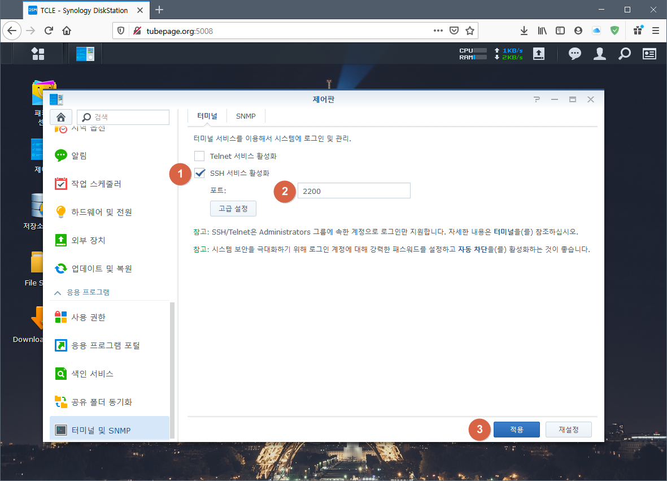Open the user options person icon
This screenshot has width=667, height=481.
coord(599,54)
